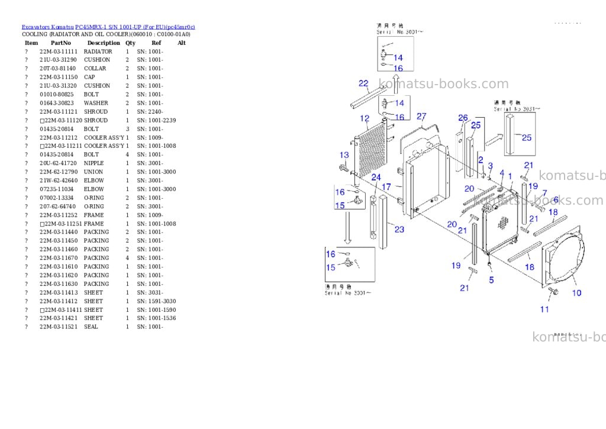
Task: Click callout number 24 in the diagram
Action: click(x=376, y=177)
